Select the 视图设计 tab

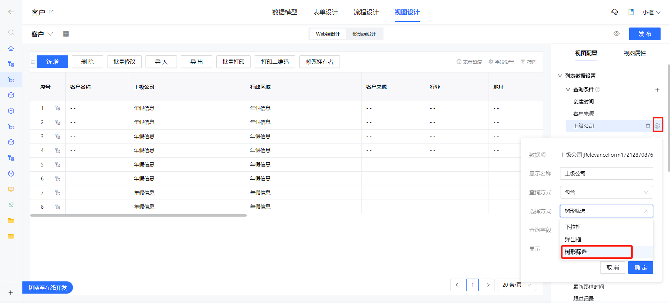(407, 12)
